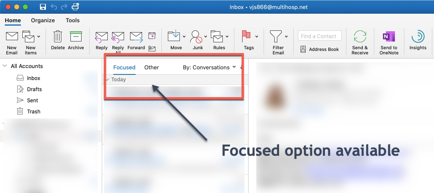Select the Other inbox tab
The width and height of the screenshot is (434, 193).
point(152,67)
